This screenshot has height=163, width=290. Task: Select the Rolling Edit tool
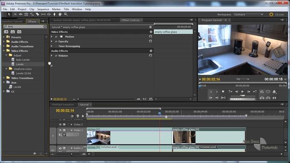[26, 14]
